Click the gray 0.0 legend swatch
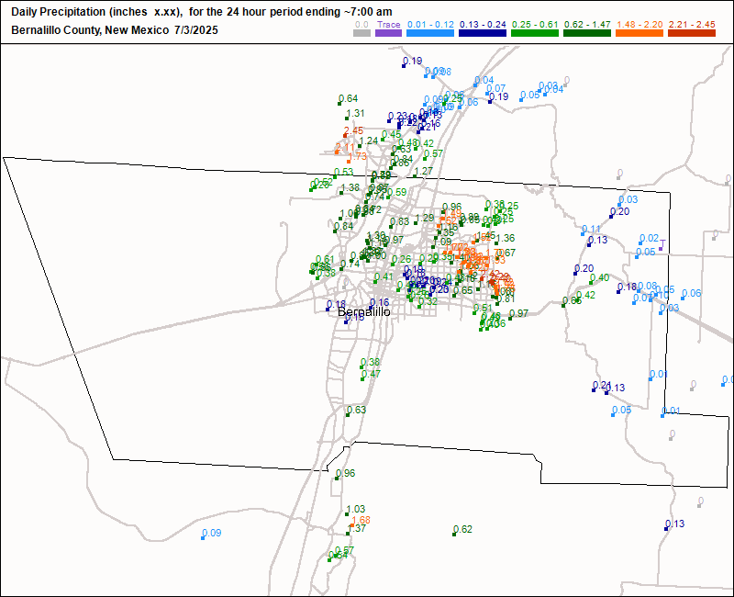This screenshot has height=597, width=734. pyautogui.click(x=361, y=33)
